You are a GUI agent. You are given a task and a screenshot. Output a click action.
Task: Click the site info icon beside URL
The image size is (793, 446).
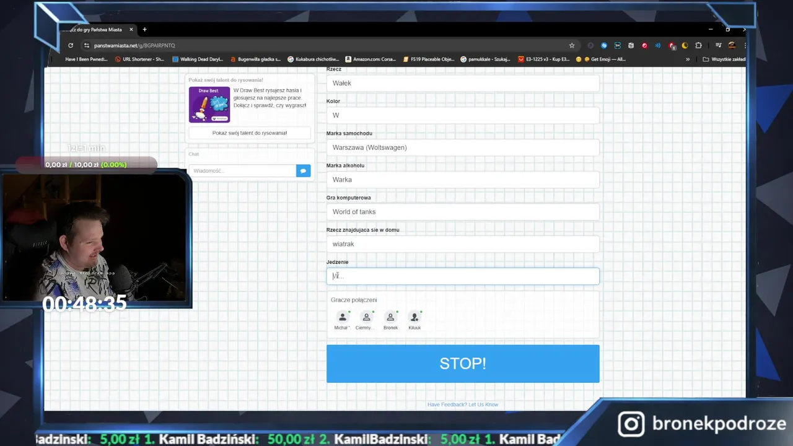coord(87,45)
